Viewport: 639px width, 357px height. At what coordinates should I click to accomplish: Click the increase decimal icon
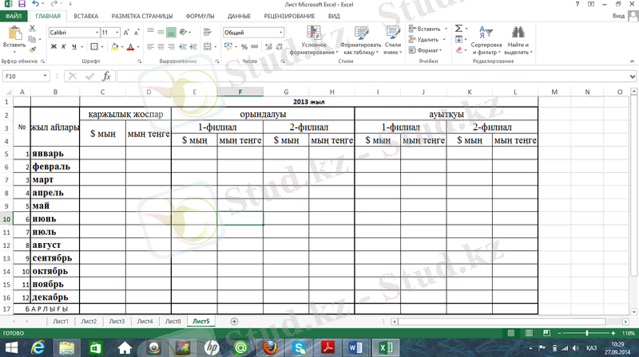[x=268, y=47]
